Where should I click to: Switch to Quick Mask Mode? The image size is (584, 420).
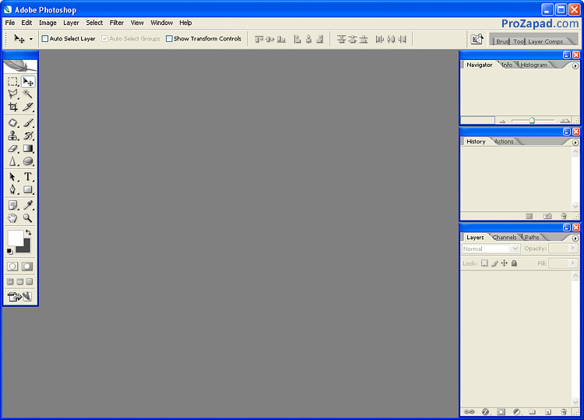26,266
